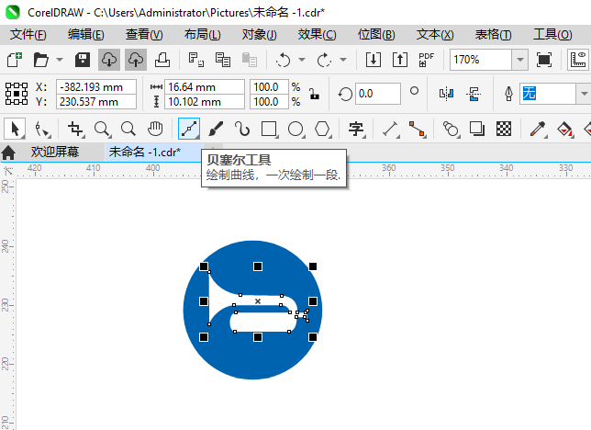Click the mirror vertically icon

click(x=474, y=94)
